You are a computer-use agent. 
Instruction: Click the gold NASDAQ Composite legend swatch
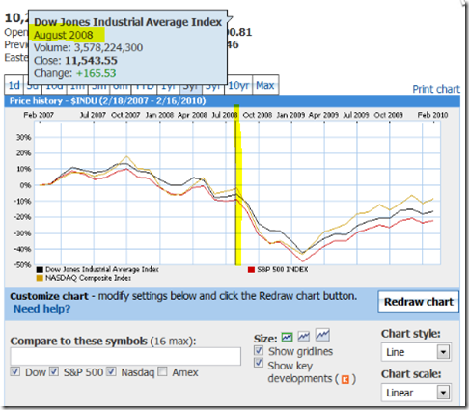pos(40,278)
